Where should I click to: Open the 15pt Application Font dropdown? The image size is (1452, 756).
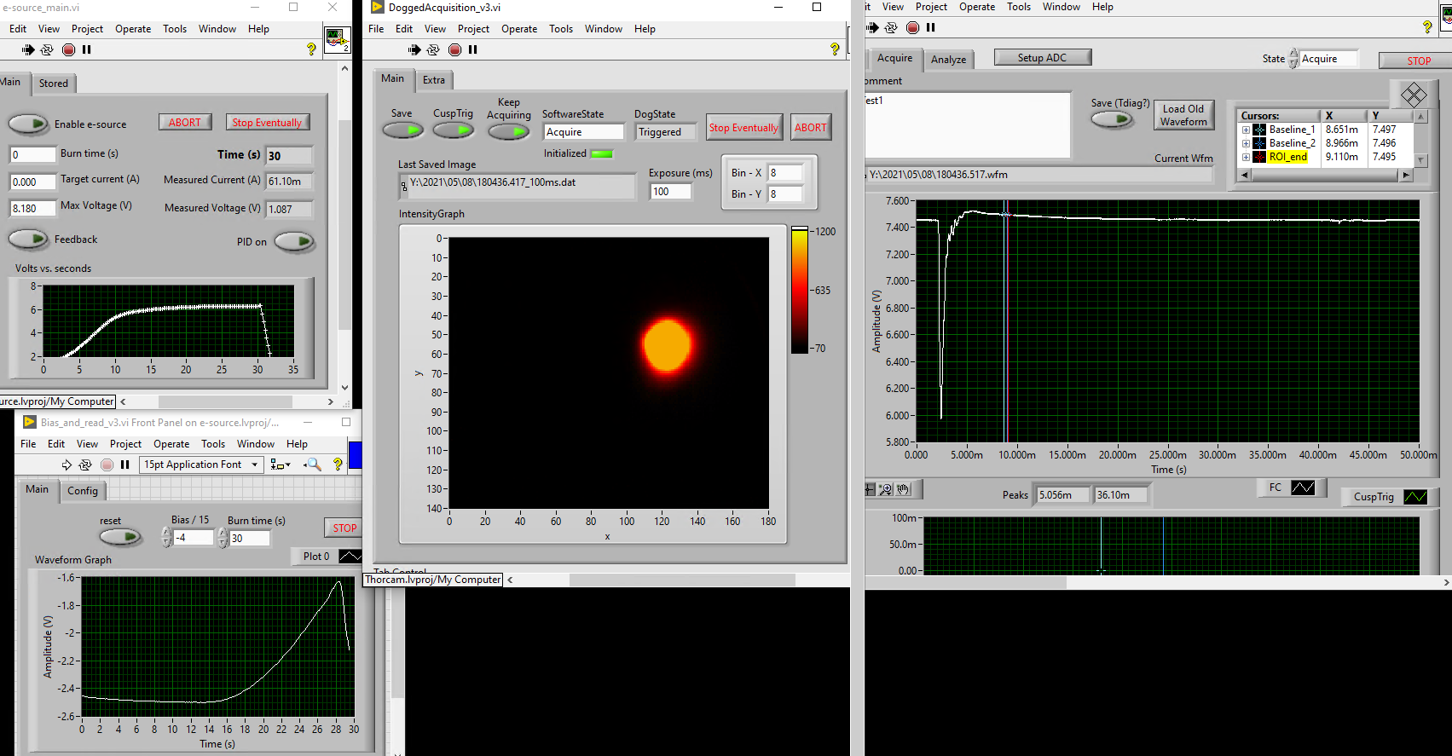click(x=202, y=465)
